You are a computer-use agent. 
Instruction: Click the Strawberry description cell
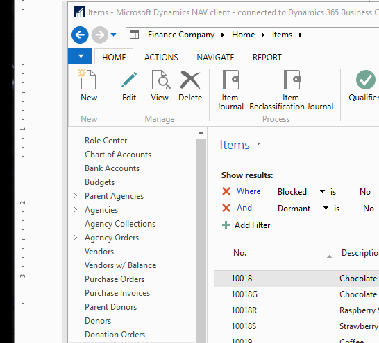(x=359, y=326)
